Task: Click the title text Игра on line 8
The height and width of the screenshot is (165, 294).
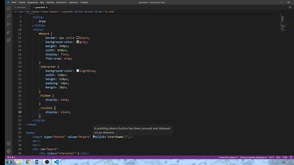Action: coord(42,22)
